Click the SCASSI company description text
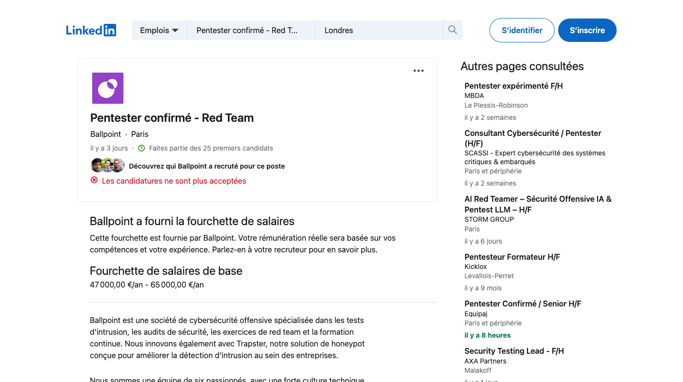683x382 pixels. tap(535, 157)
